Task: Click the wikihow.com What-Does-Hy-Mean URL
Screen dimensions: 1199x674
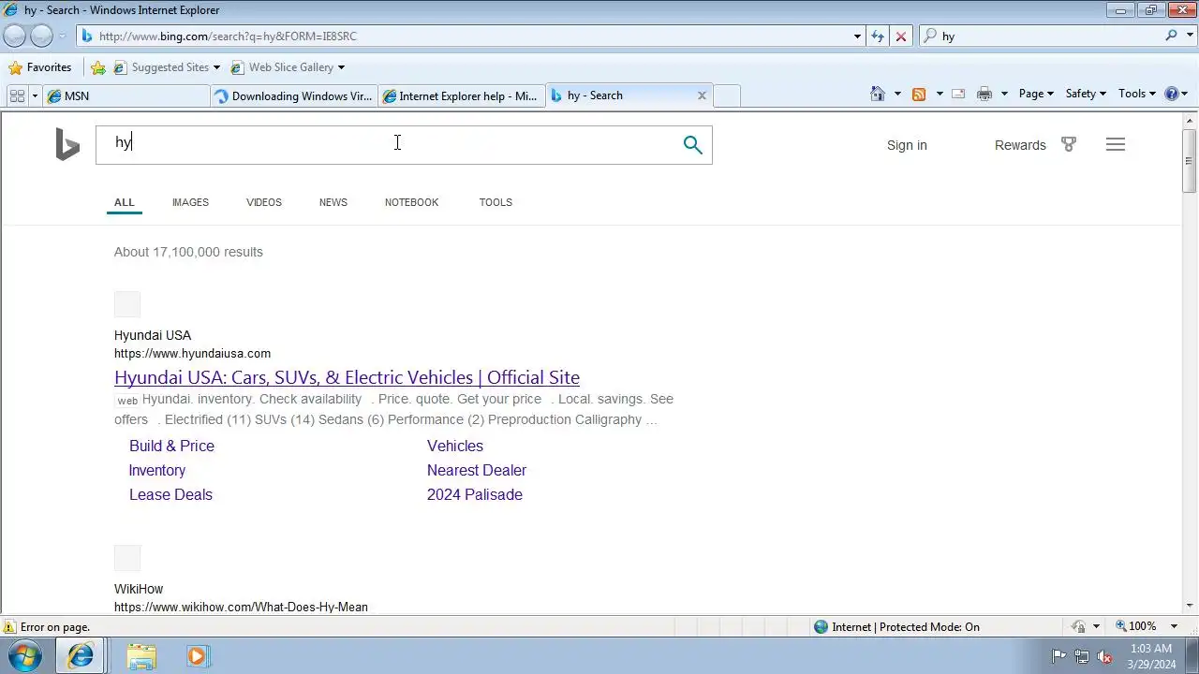Action: tap(241, 607)
